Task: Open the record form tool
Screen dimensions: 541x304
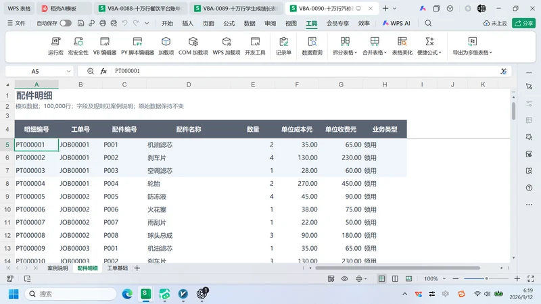Action: pos(283,46)
